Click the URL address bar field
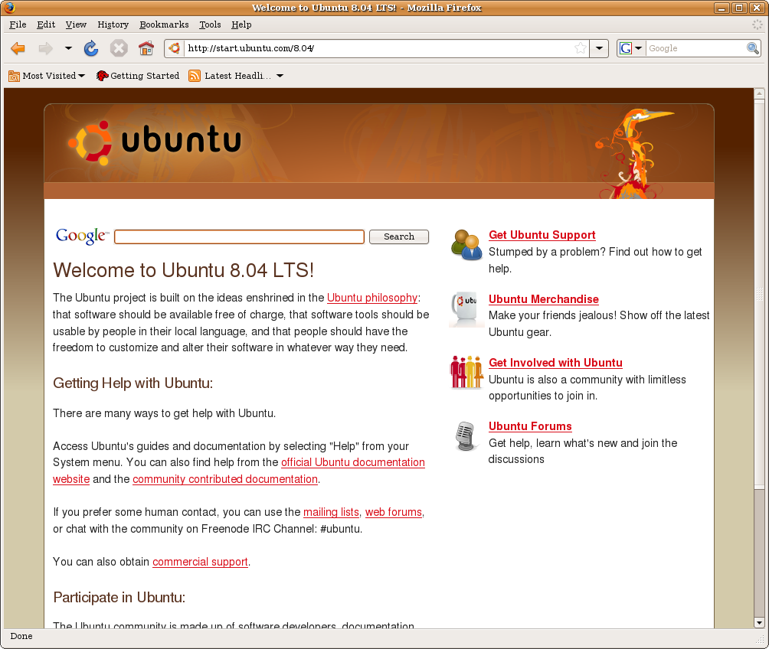This screenshot has height=649, width=769. (x=378, y=48)
